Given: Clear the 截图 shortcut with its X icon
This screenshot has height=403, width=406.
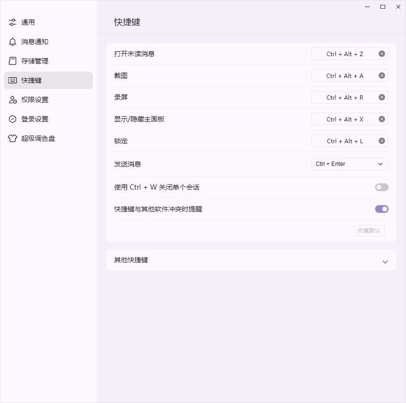Looking at the screenshot, I should pos(381,75).
